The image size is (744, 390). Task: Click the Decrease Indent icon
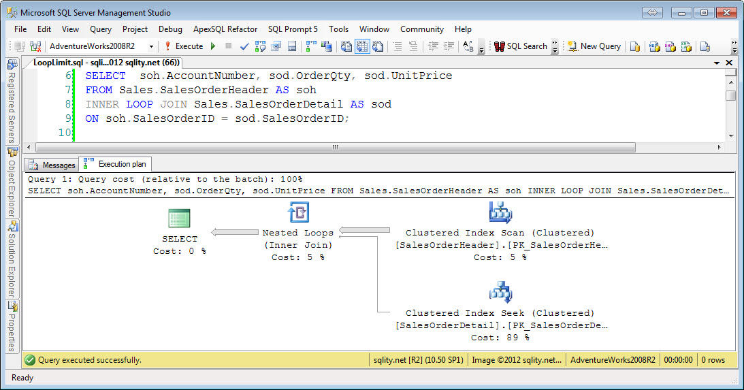click(x=433, y=46)
